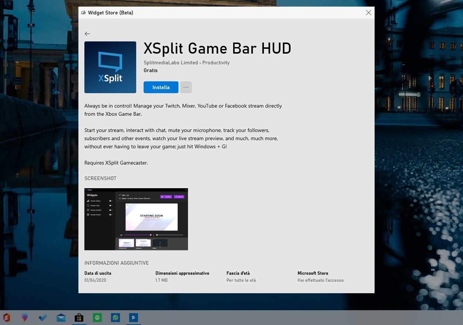This screenshot has width=463, height=325.
Task: Click the Productivity category label
Action: pyautogui.click(x=216, y=63)
